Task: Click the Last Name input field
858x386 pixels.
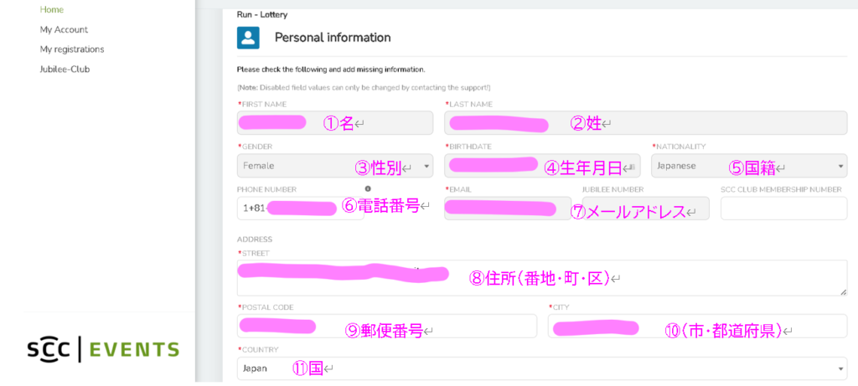Action: (x=645, y=123)
